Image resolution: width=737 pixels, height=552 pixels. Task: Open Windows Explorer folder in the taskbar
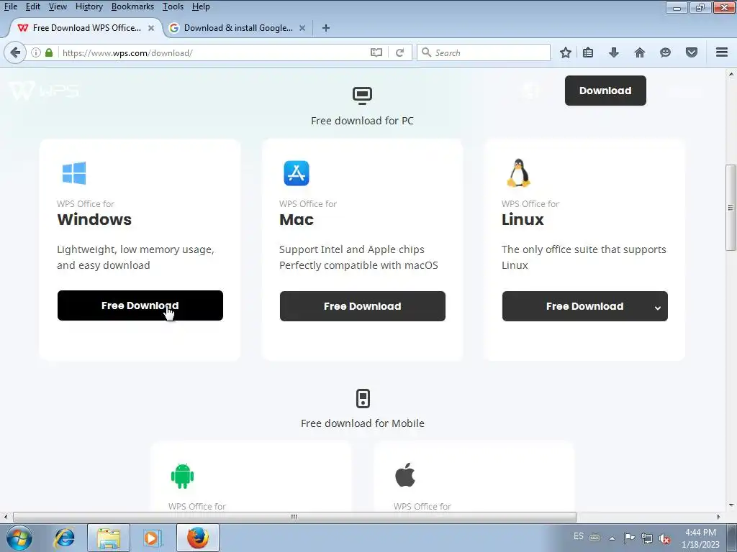click(109, 538)
